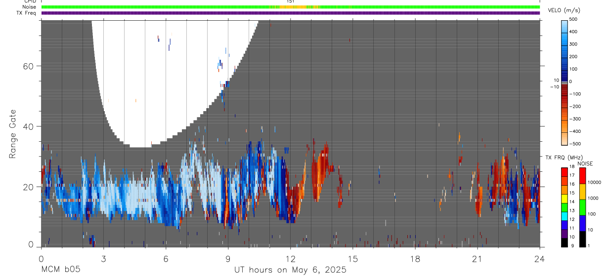This screenshot has width=607, height=280.
Task: Click the 500 label on velocity scale
Action: (x=574, y=19)
